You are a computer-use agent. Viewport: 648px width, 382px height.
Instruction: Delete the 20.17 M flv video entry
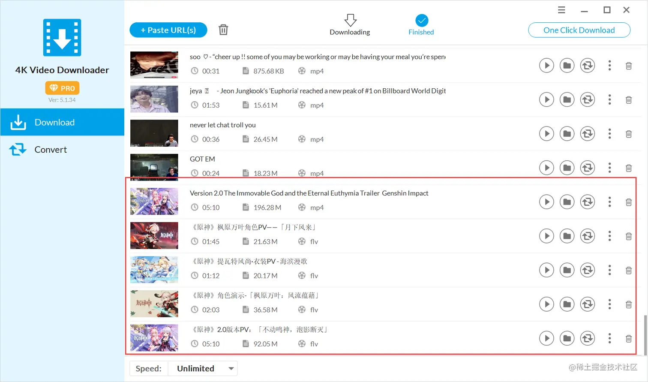629,271
